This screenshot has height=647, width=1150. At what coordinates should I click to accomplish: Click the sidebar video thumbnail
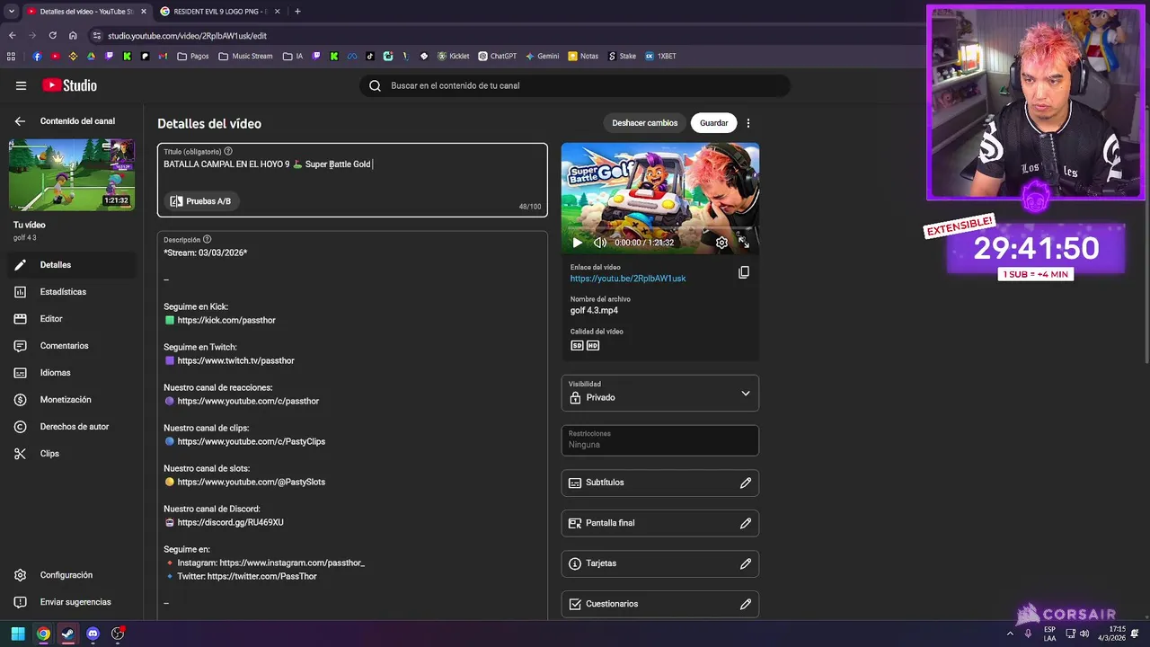[x=72, y=175]
